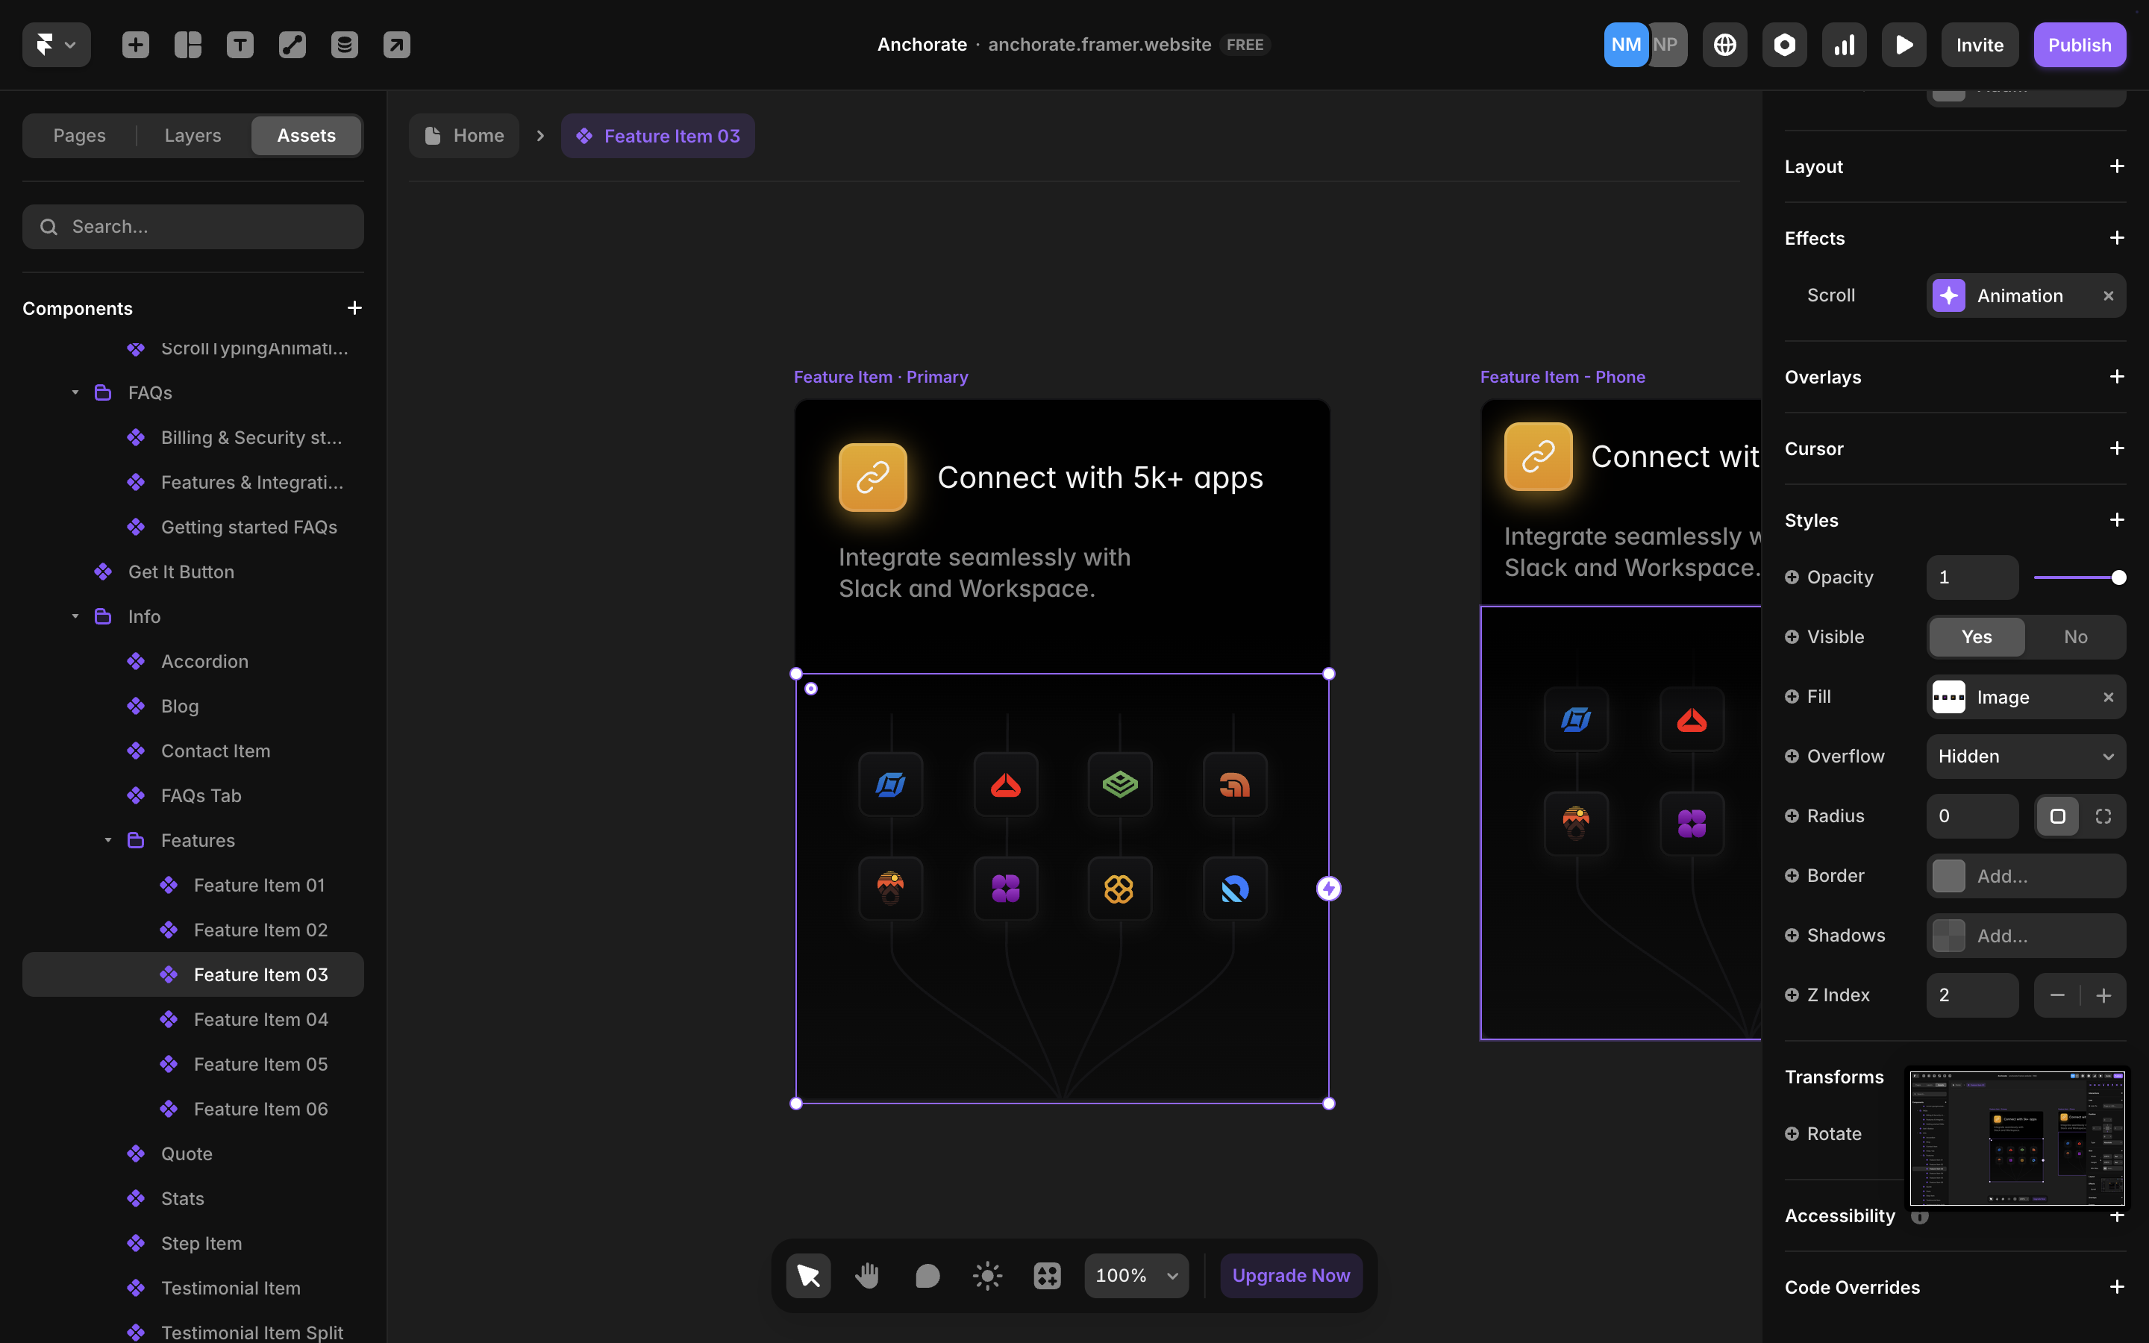2149x1343 pixels.
Task: Open the Insert panel
Action: pyautogui.click(x=135, y=45)
